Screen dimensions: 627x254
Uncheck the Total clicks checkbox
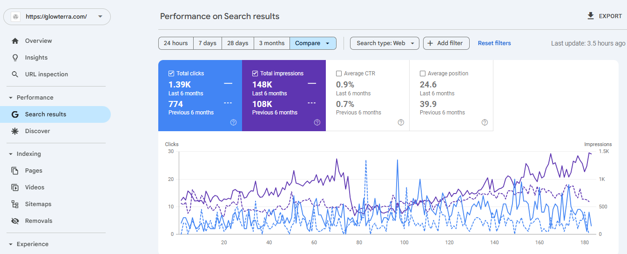171,74
